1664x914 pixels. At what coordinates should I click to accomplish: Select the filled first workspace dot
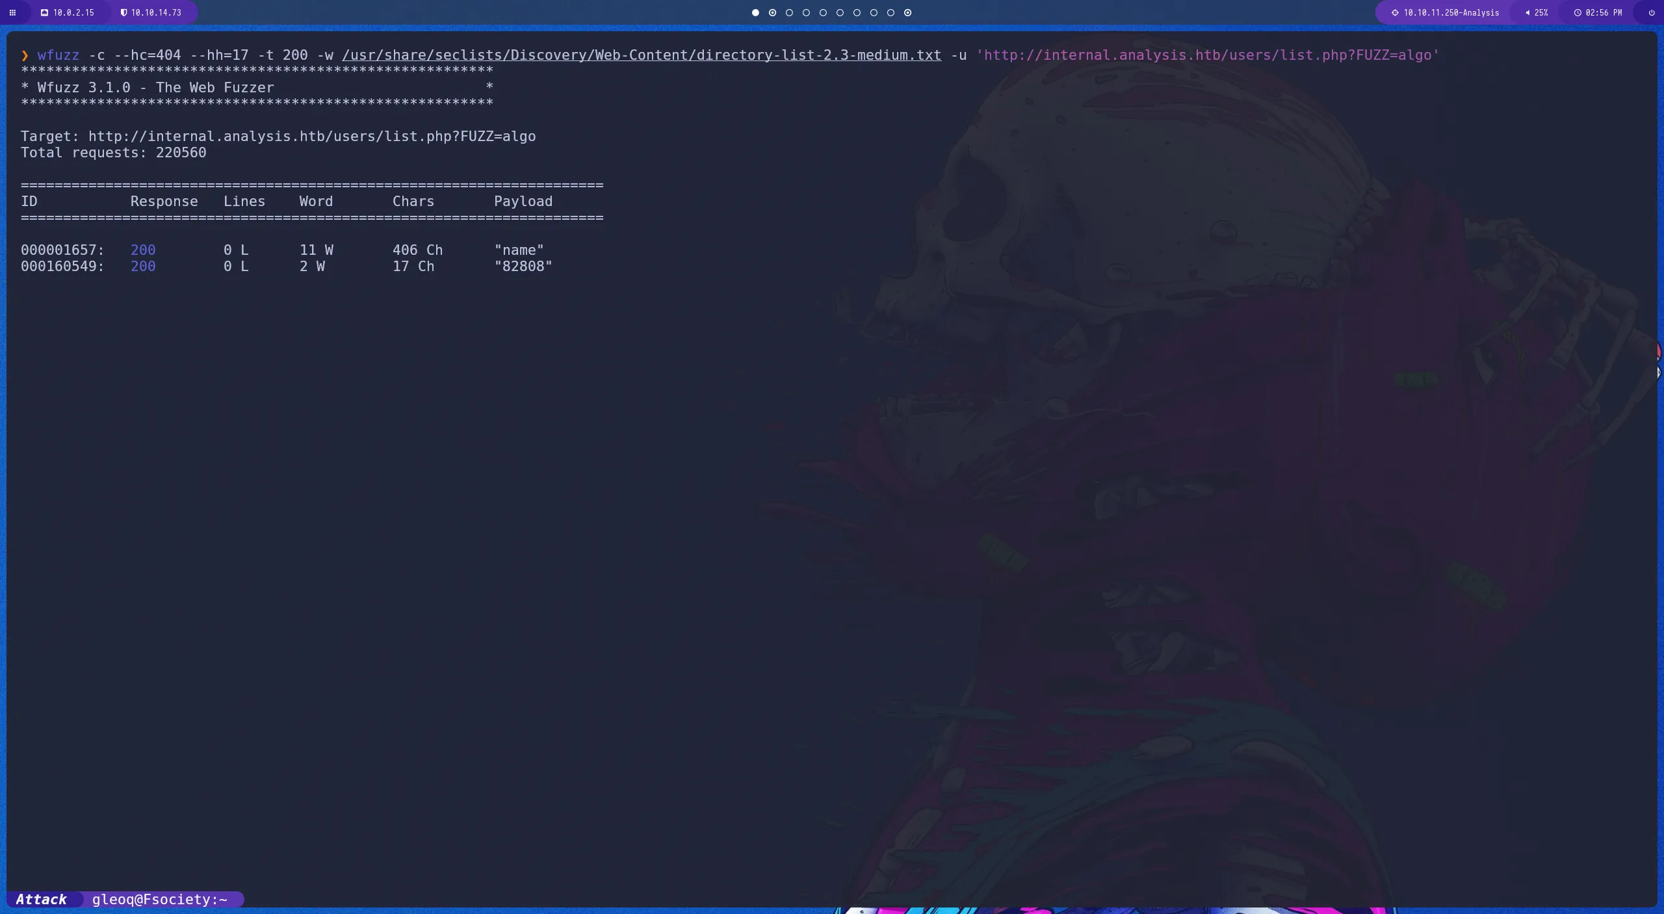coord(755,12)
